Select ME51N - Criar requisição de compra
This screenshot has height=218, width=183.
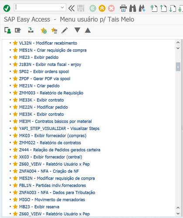(53, 50)
